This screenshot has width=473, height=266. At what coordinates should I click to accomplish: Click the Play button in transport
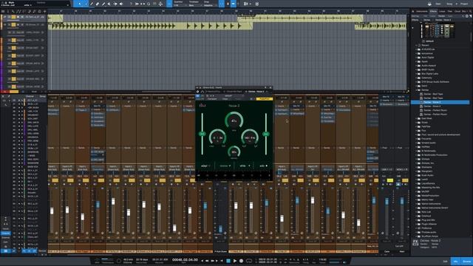235,261
